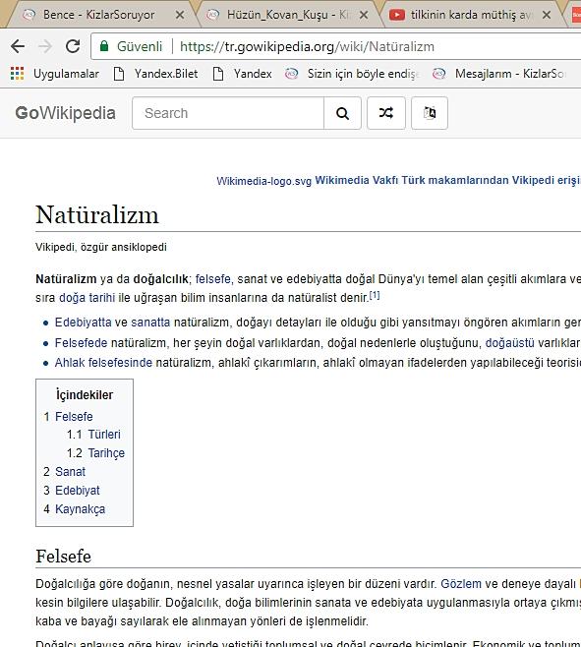Viewport: 581px width, 647px height.
Task: Go back with the browser back arrow
Action: pyautogui.click(x=18, y=46)
